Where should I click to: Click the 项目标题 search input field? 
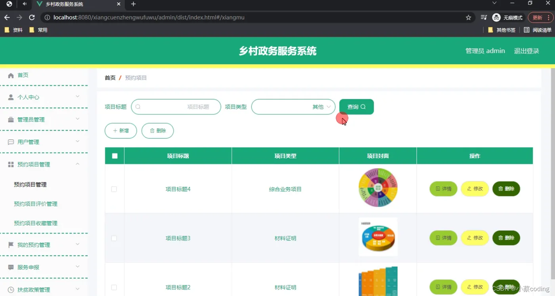[176, 107]
